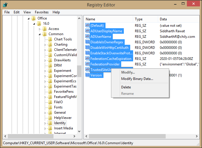The image size is (202, 148).
Task: Select the ExperimentTas tree item
Action: coord(65,86)
